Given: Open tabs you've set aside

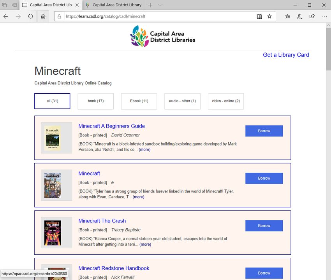Looking at the screenshot, I should 4,5.
